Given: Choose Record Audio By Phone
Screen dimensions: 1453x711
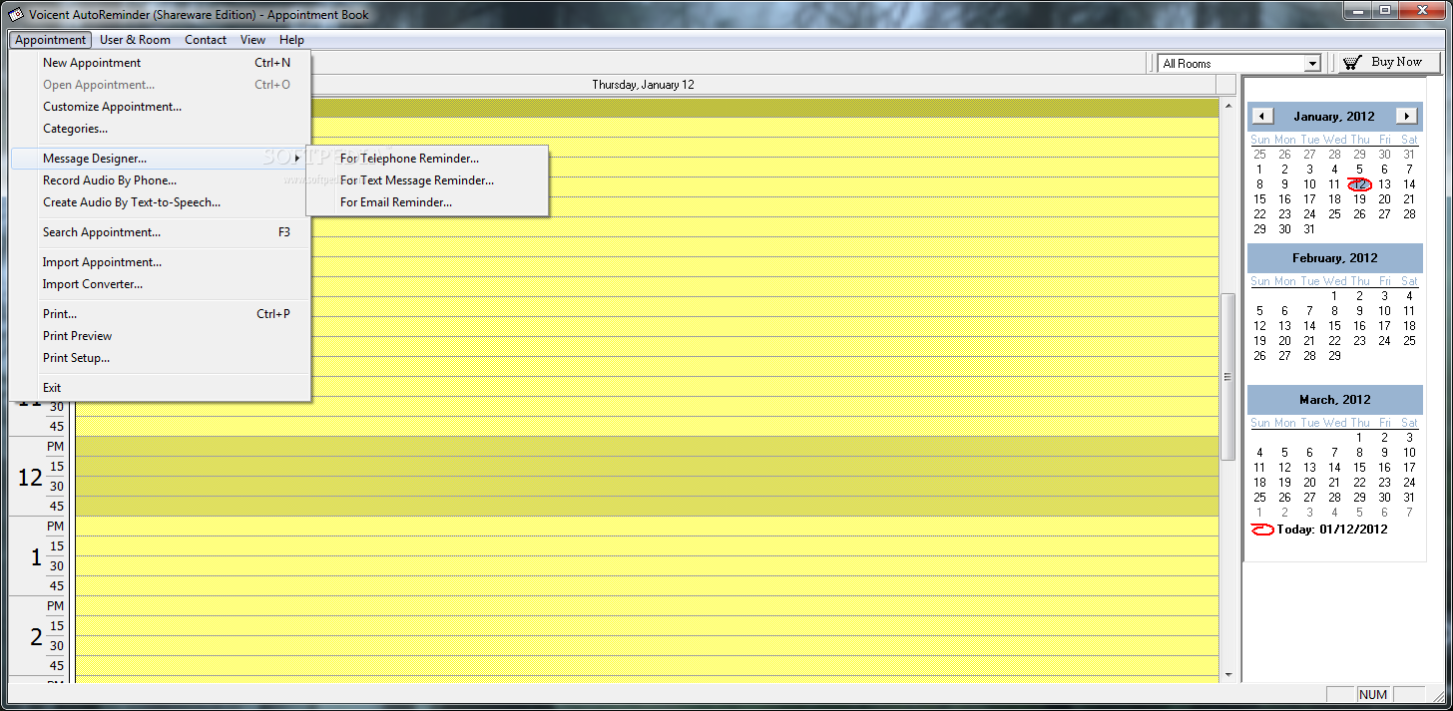Looking at the screenshot, I should coord(161,180).
